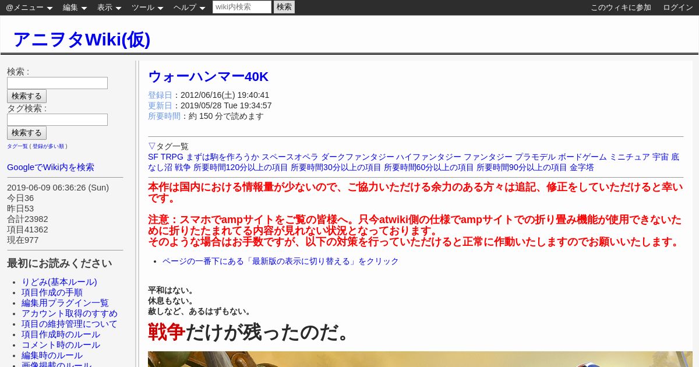Focus the タグ検索 text field
This screenshot has height=367, width=699.
(57, 119)
